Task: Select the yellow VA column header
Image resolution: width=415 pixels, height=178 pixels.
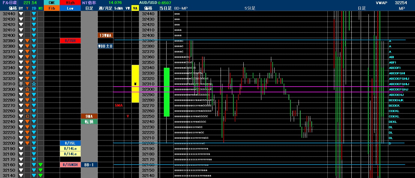Action: [x=135, y=8]
